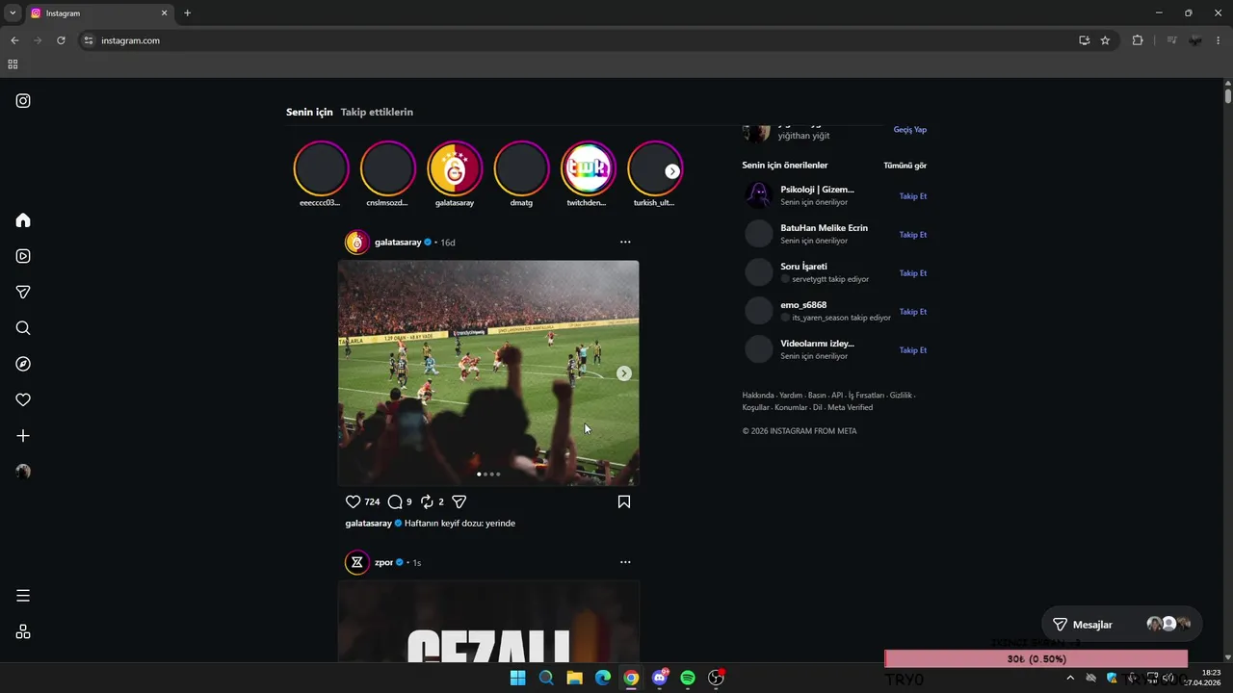
Task: Open Notifications heart icon in sidebar
Action: (23, 400)
